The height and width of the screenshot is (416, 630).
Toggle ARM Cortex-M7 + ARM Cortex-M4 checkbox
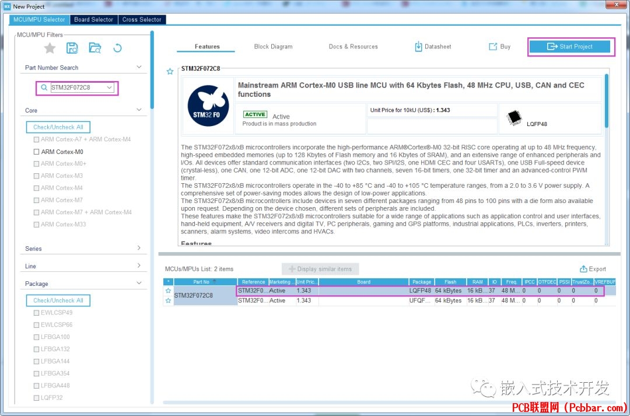[x=36, y=212]
